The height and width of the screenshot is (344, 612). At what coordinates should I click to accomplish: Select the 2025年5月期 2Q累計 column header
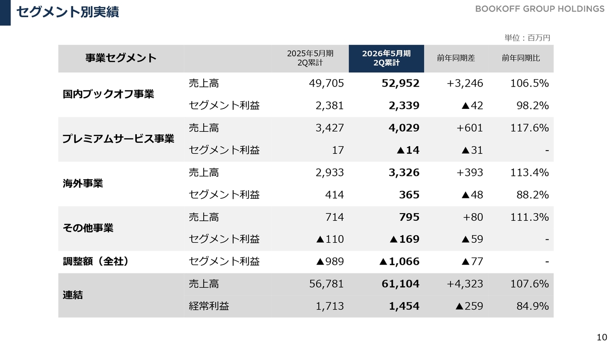click(310, 58)
